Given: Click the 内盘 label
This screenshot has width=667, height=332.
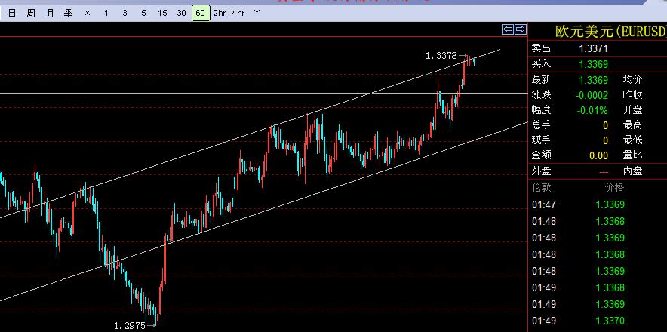Looking at the screenshot, I should coord(633,171).
